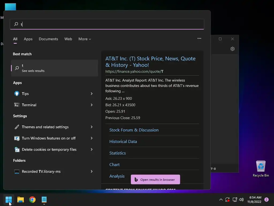Click the search magnifier icon in search box
274x206 pixels.
[x=16, y=24]
